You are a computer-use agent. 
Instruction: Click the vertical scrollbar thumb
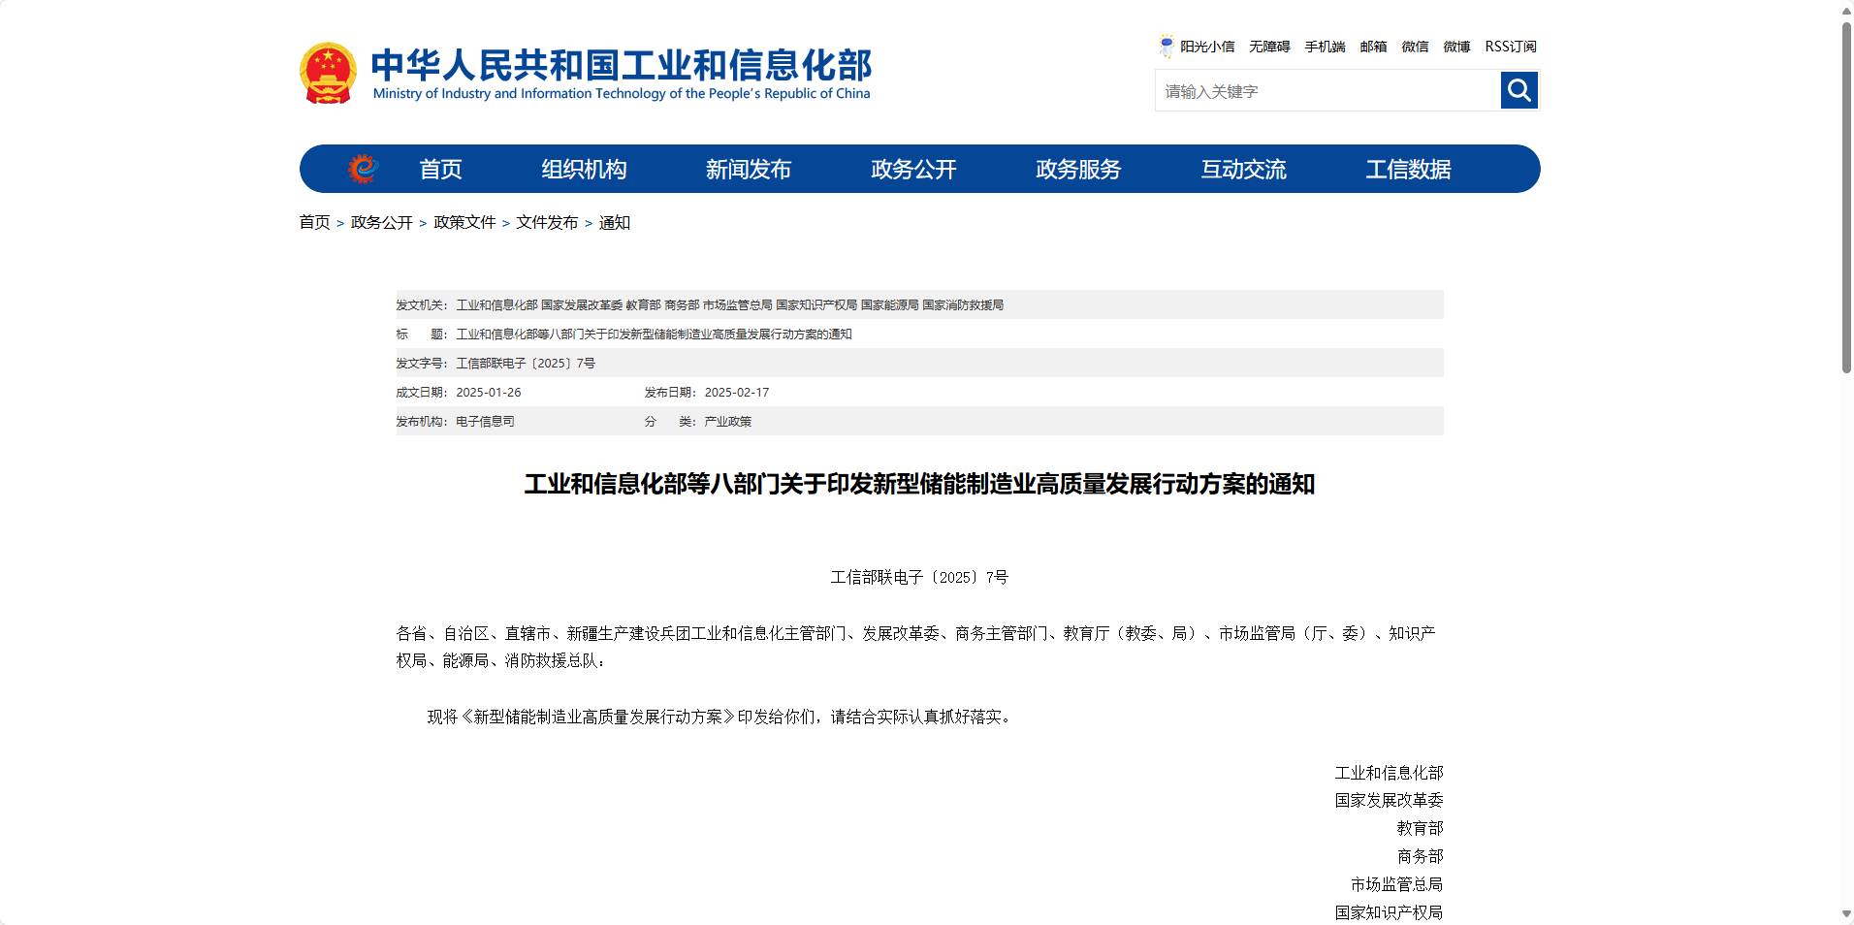[1846, 194]
